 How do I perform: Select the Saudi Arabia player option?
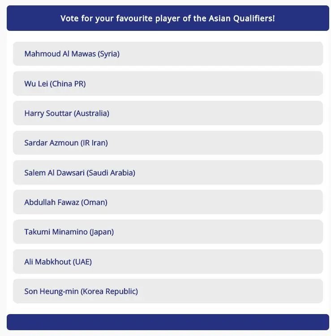[168, 172]
